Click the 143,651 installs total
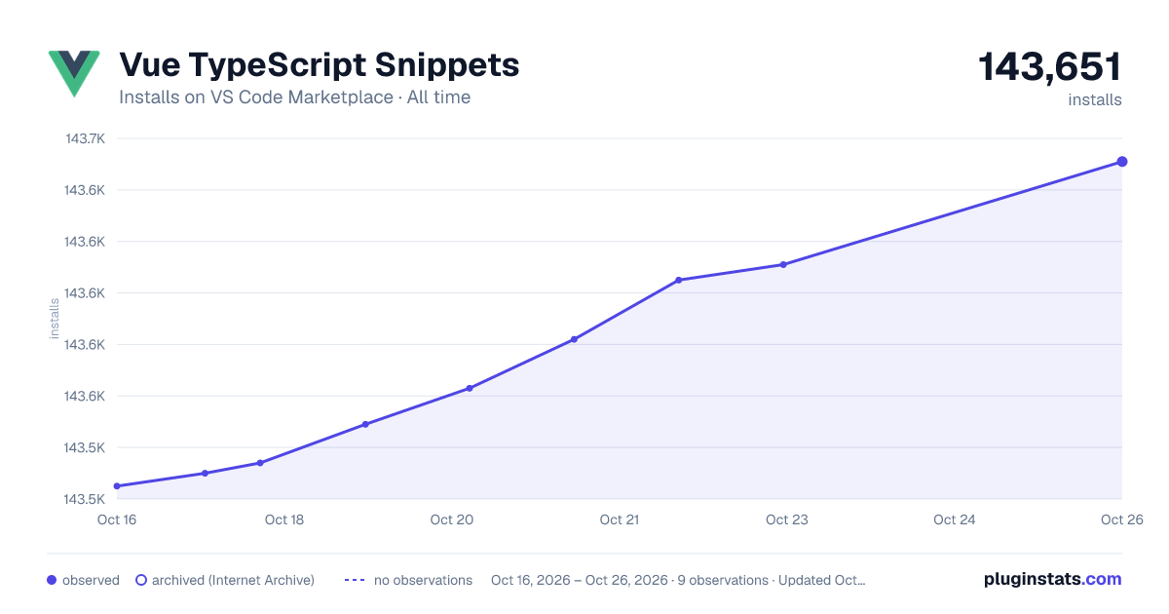 click(x=1050, y=67)
